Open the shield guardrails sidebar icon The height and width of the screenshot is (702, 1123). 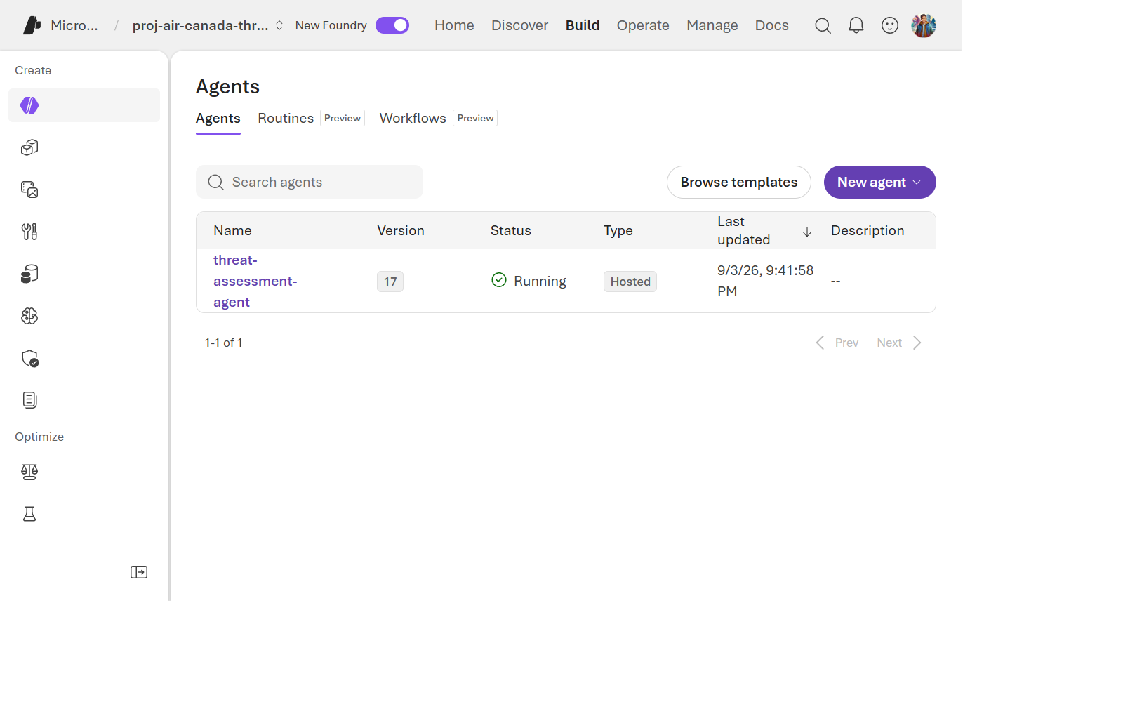[29, 359]
